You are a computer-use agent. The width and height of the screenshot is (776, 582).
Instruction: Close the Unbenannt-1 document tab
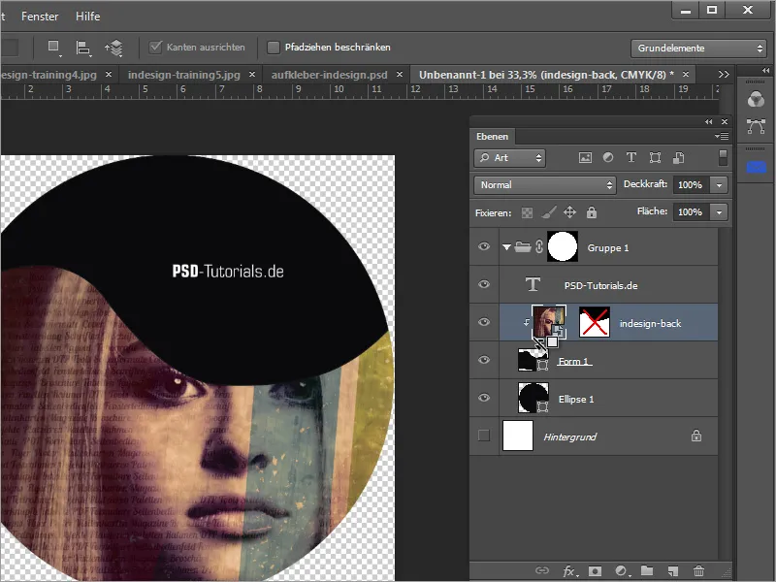point(686,75)
